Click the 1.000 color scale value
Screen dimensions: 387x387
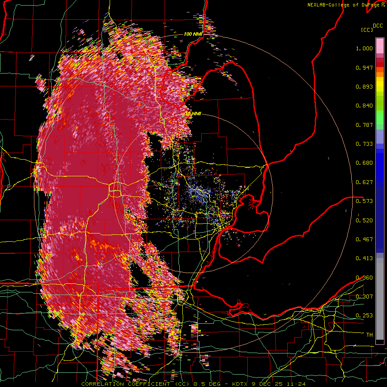click(x=364, y=48)
